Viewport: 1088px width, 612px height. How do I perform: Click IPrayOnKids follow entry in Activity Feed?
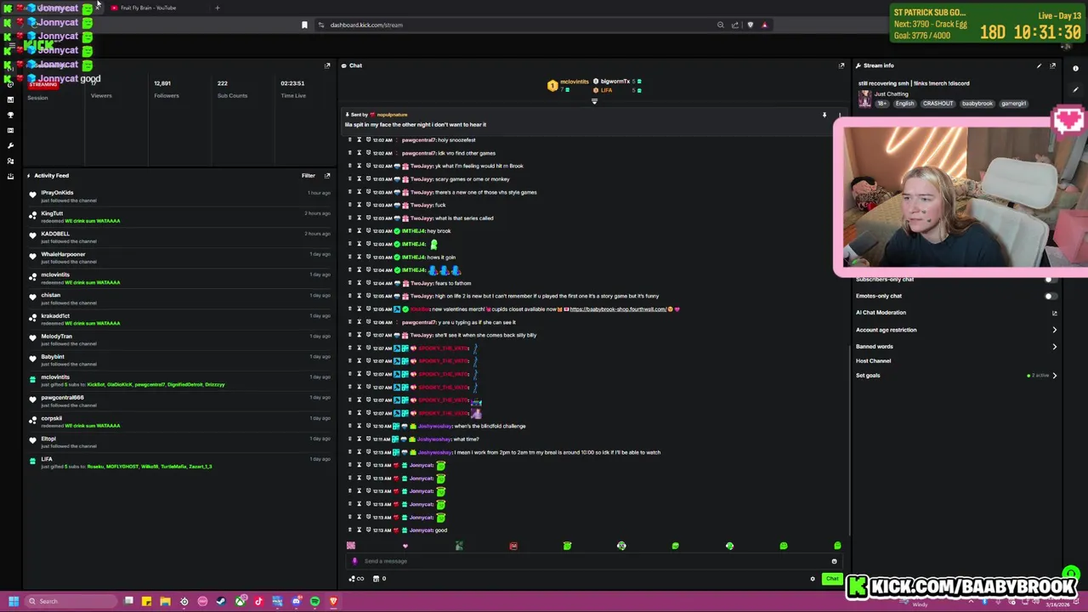pos(178,196)
